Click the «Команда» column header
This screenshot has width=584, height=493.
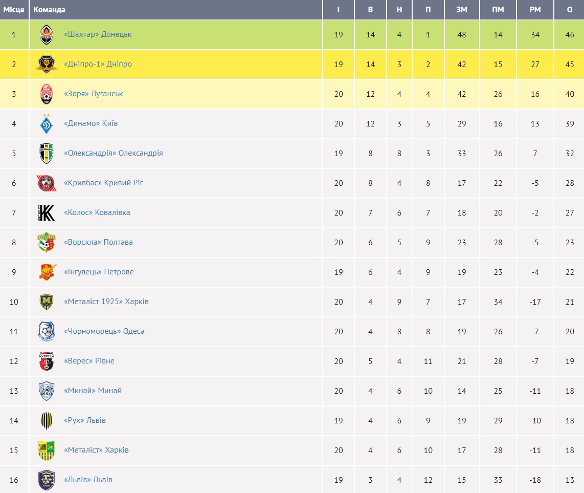(50, 10)
